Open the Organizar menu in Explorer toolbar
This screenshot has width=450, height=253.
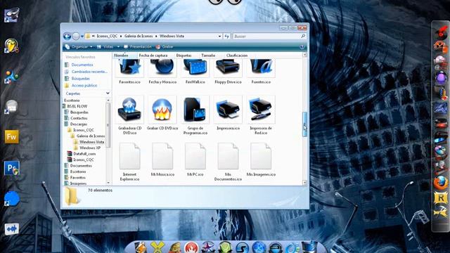click(79, 47)
